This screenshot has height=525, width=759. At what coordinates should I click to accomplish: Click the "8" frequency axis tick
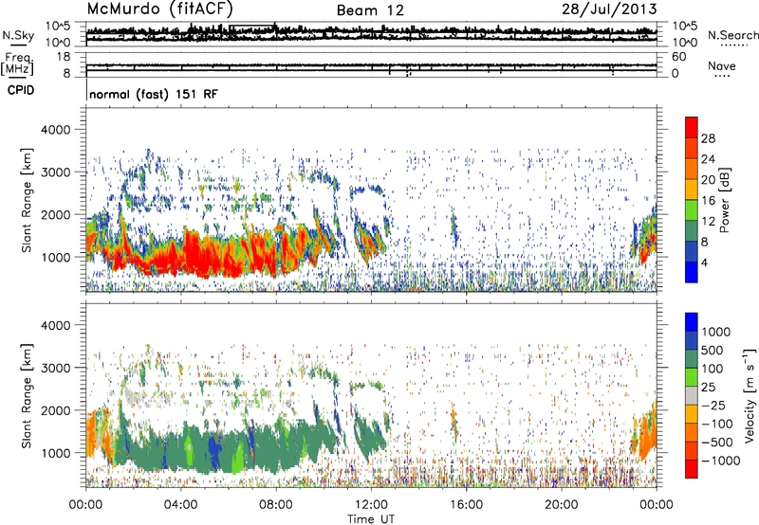[66, 73]
